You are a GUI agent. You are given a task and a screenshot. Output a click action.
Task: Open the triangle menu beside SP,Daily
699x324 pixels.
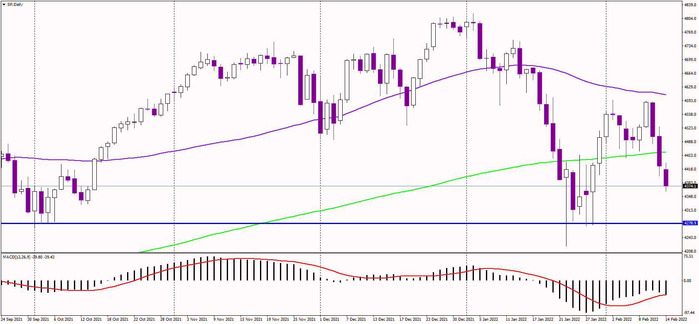click(4, 5)
